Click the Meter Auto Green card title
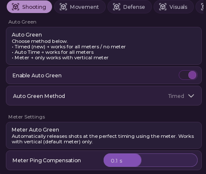Viewport: 206px width, 174px height. [x=35, y=130]
